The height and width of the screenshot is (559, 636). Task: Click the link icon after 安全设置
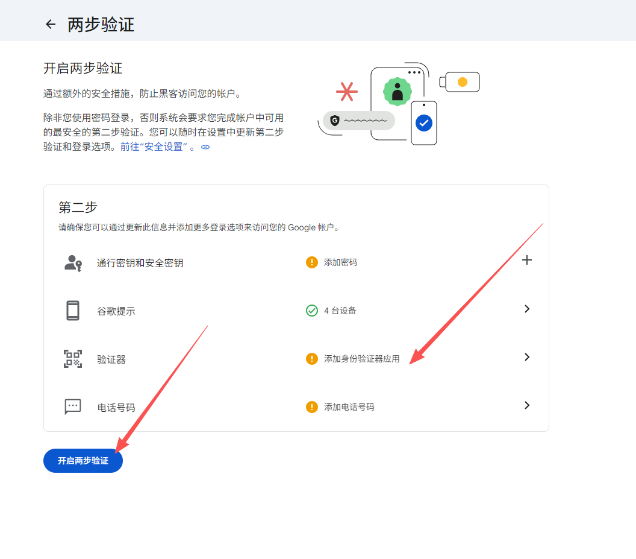click(205, 147)
